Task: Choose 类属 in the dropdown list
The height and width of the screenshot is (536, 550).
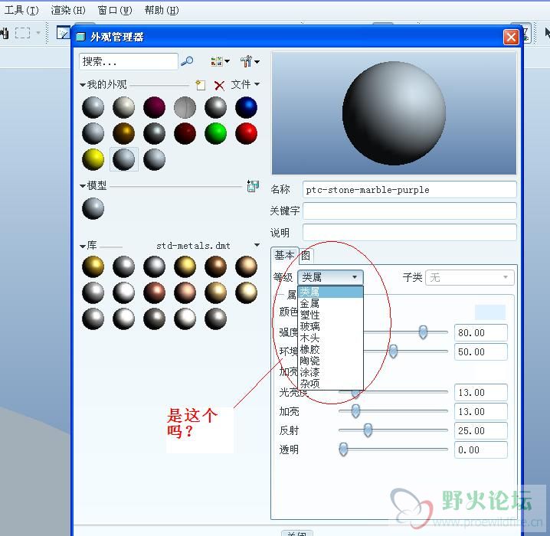Action: (x=330, y=292)
